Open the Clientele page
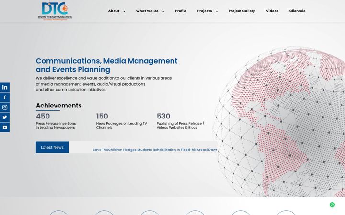 [x=297, y=11]
